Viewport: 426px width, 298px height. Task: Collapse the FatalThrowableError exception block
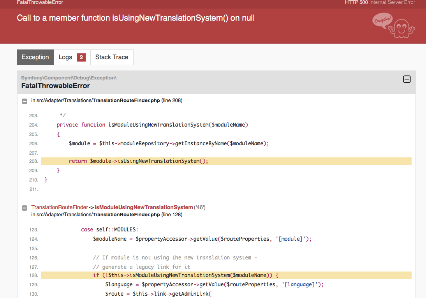tap(407, 79)
